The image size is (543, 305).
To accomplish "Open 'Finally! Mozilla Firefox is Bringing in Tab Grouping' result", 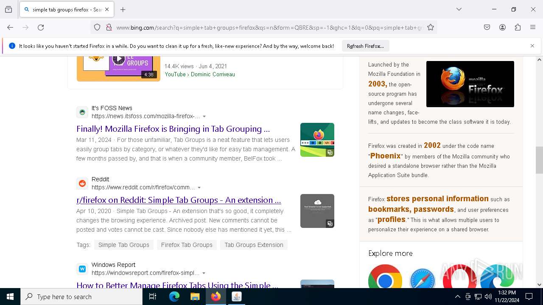I will (x=173, y=129).
